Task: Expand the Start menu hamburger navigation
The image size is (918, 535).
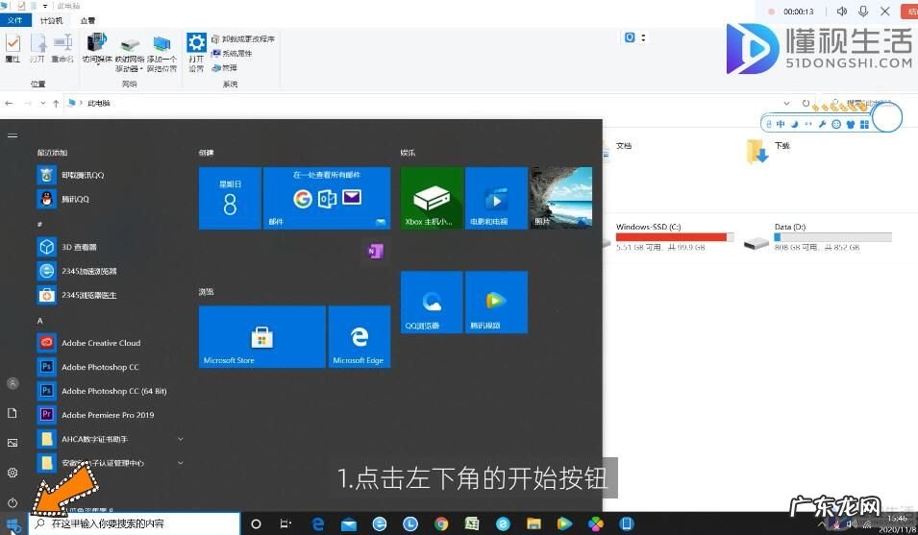Action: 12,135
